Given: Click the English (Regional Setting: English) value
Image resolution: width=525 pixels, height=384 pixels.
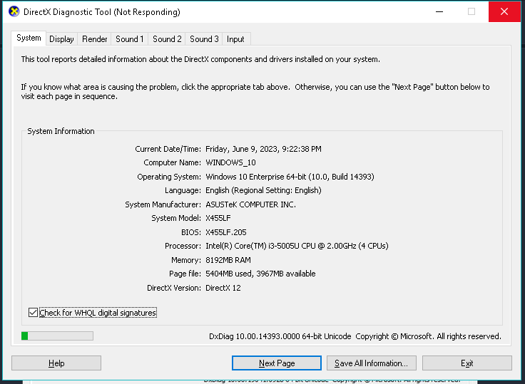Looking at the screenshot, I should pos(263,190).
